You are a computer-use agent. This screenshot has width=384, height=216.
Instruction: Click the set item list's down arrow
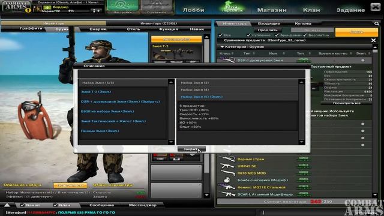[171, 142]
